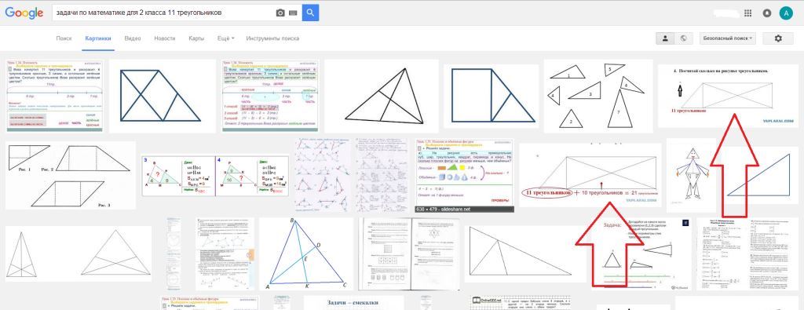Image resolution: width=804 pixels, height=310 pixels.
Task: Open the '11 треугольников + 10' image
Action: [x=590, y=175]
